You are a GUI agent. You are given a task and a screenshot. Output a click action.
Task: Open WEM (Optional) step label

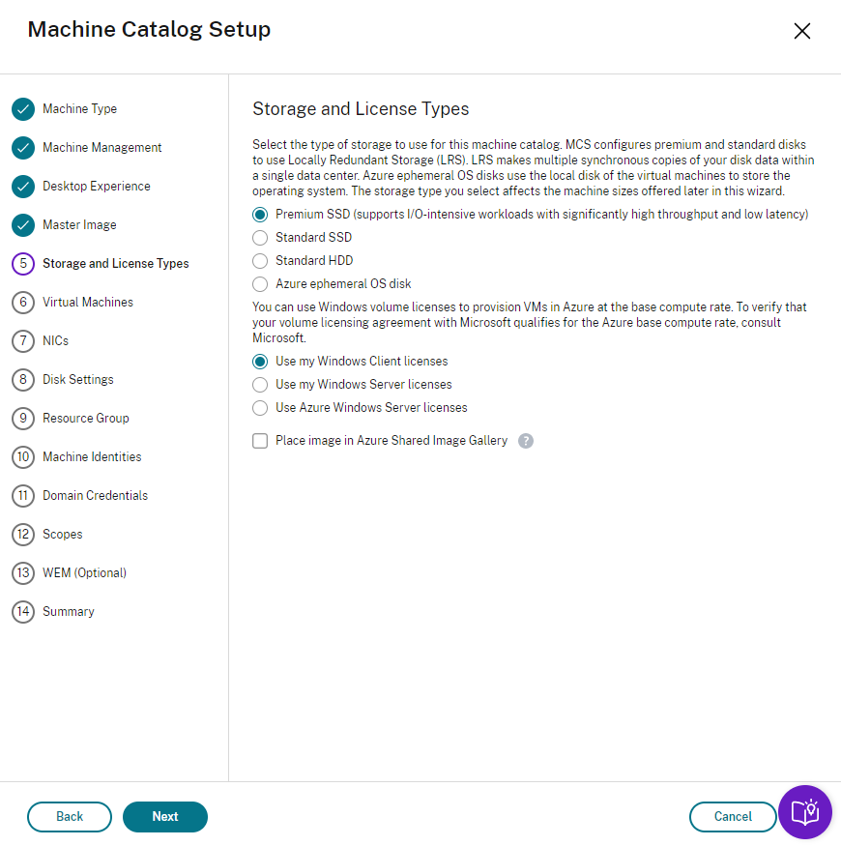tap(85, 573)
